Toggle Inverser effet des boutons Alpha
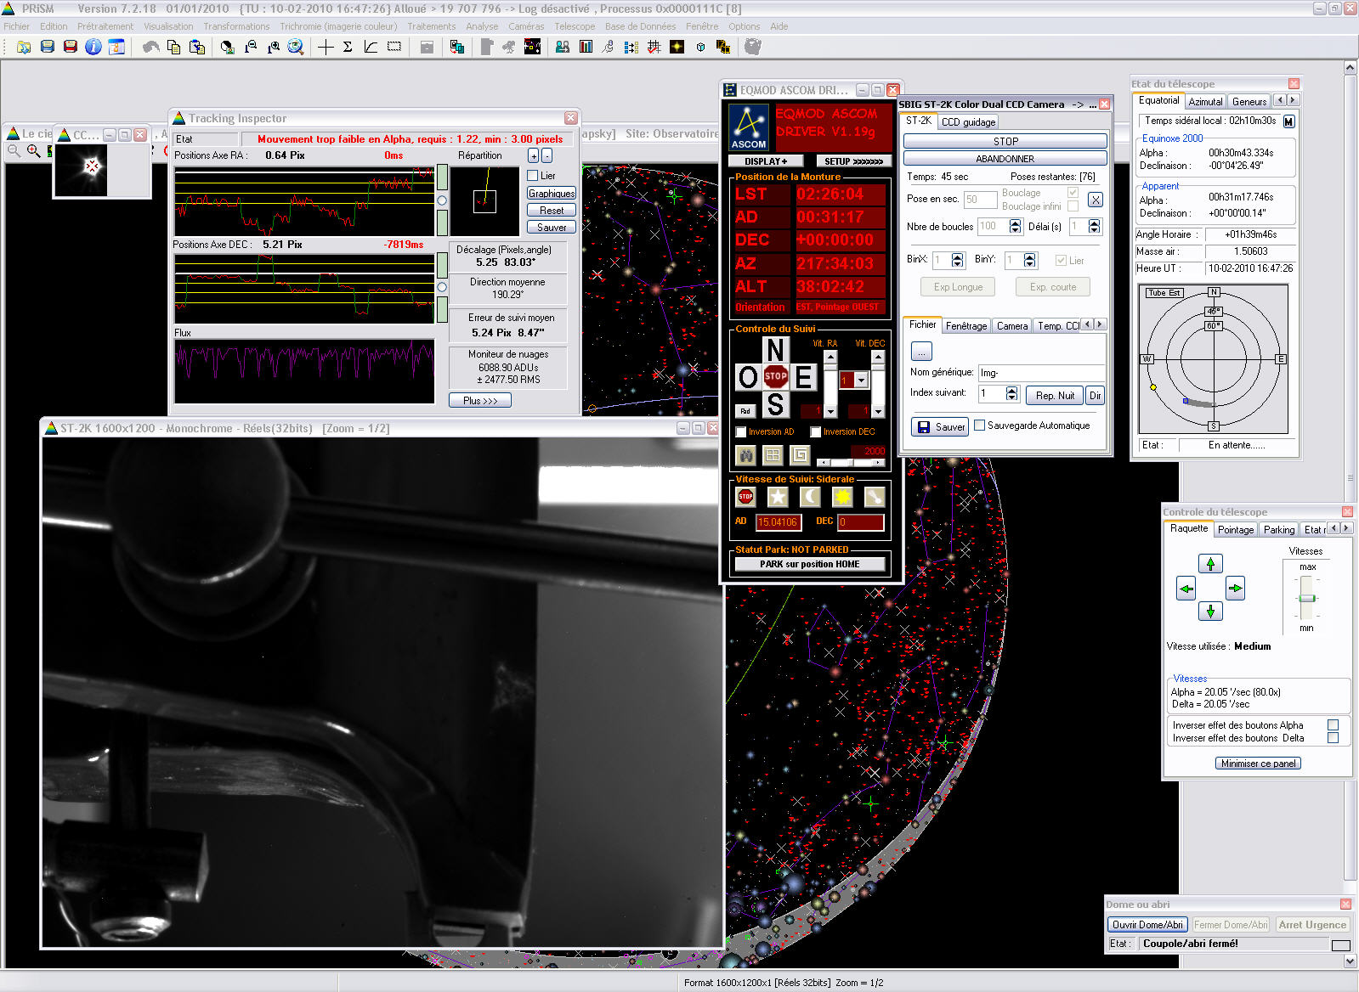 [1333, 725]
